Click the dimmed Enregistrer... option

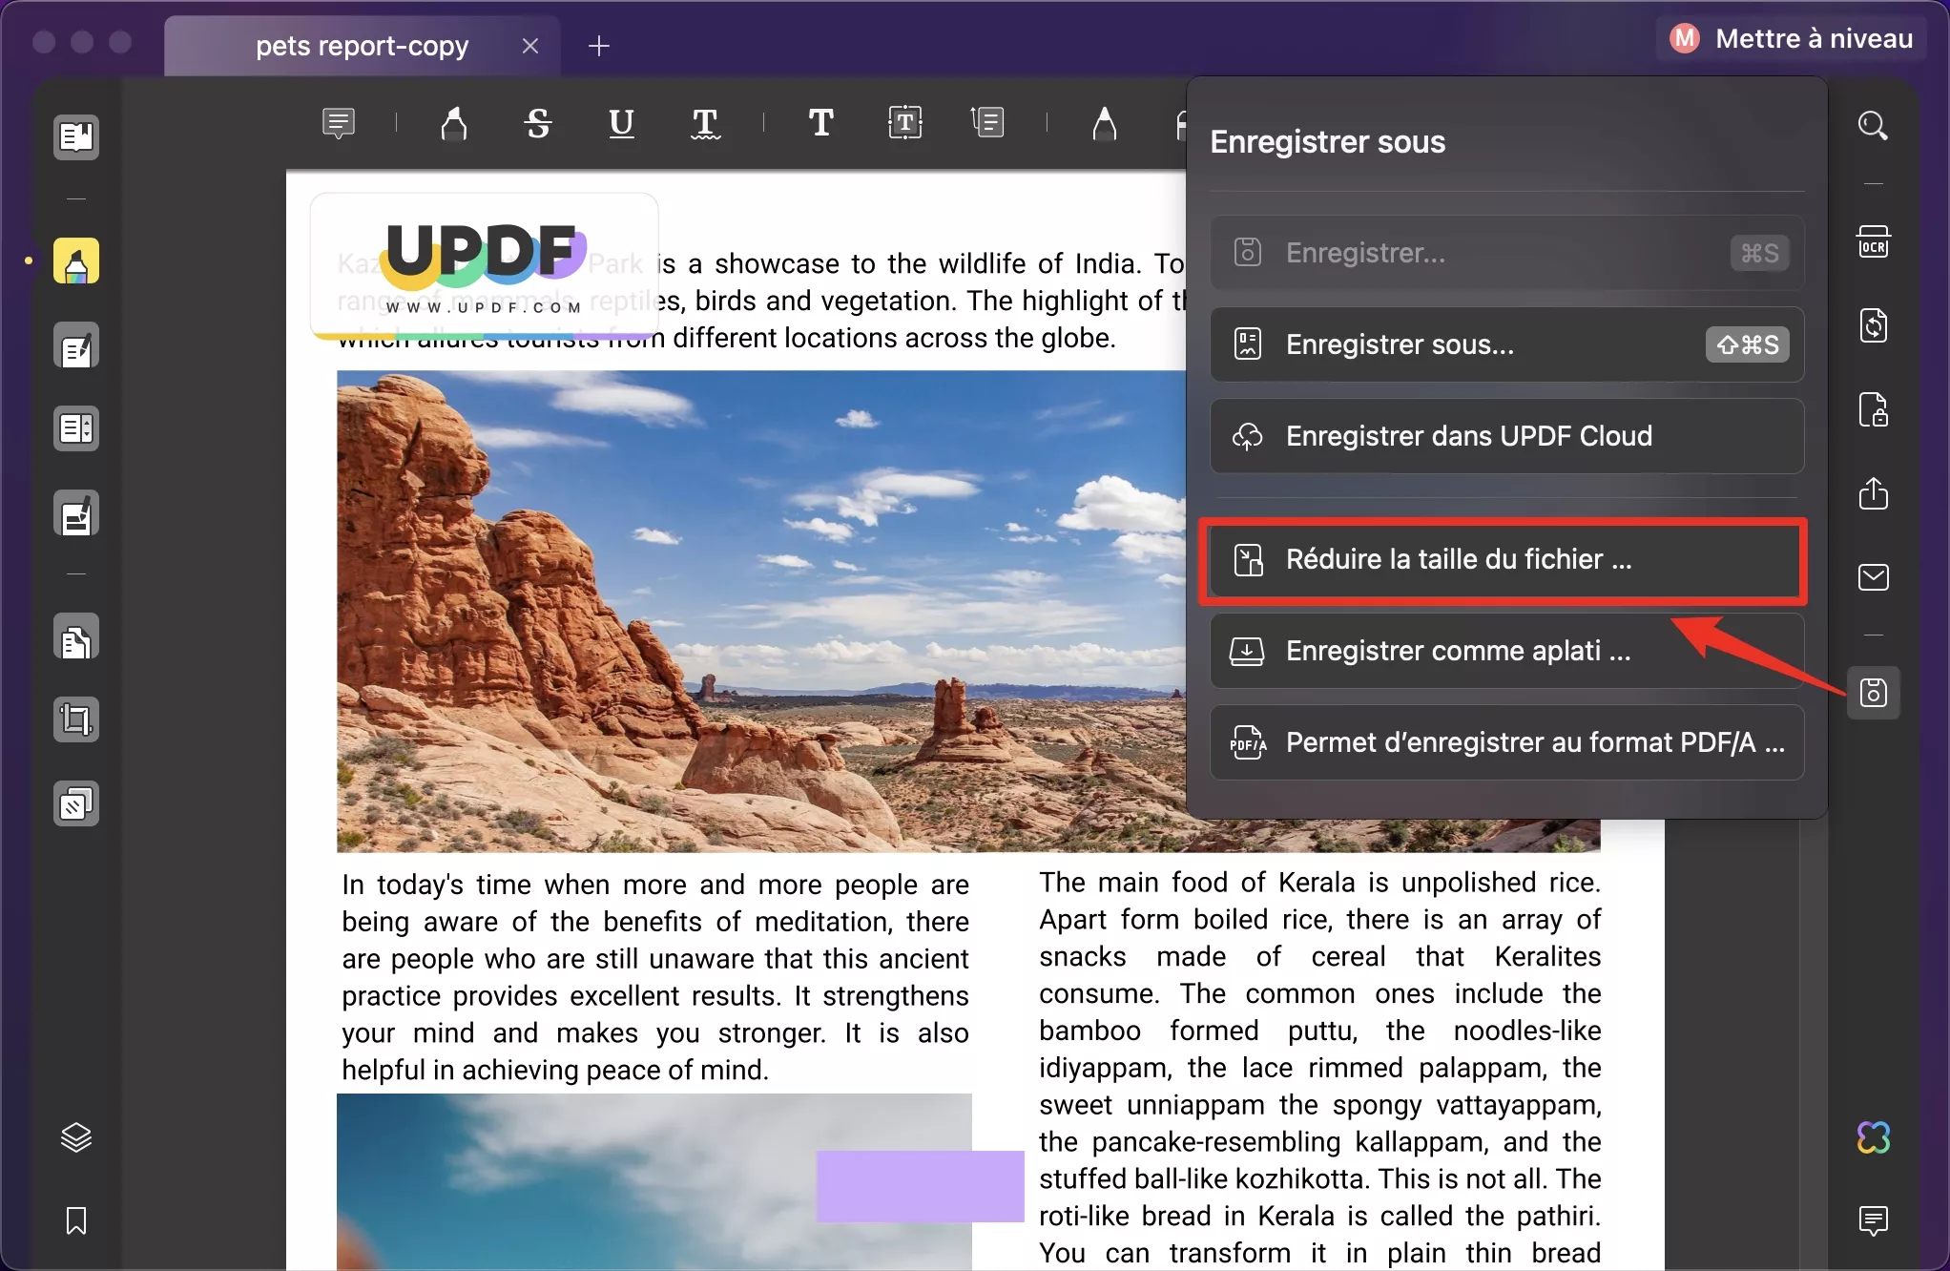coord(1506,253)
